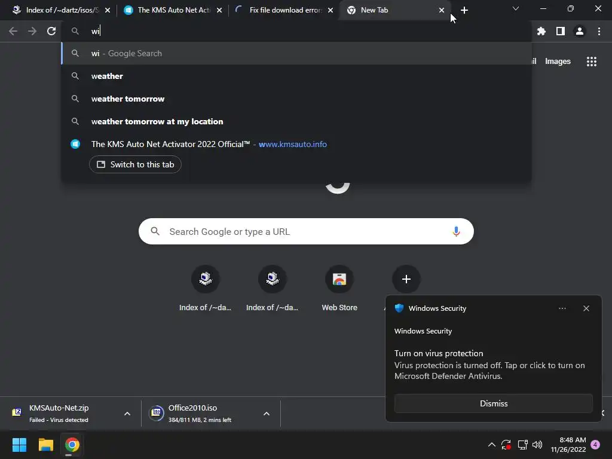The width and height of the screenshot is (612, 459).
Task: Select the New Tab tab
Action: tap(394, 10)
